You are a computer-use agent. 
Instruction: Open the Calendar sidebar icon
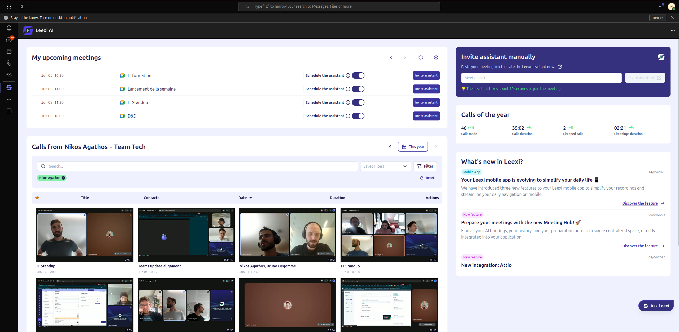9,51
